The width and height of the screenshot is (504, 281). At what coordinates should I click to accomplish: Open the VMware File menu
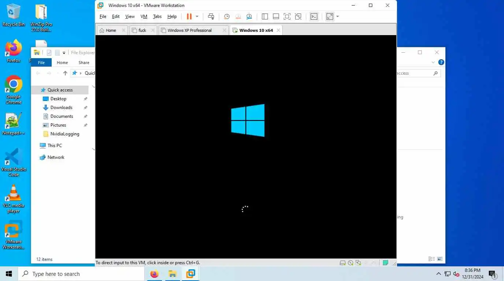point(103,16)
